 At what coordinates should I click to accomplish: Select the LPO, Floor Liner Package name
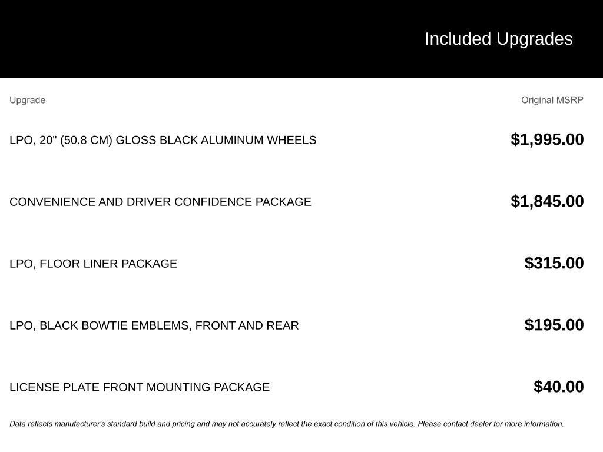click(93, 264)
